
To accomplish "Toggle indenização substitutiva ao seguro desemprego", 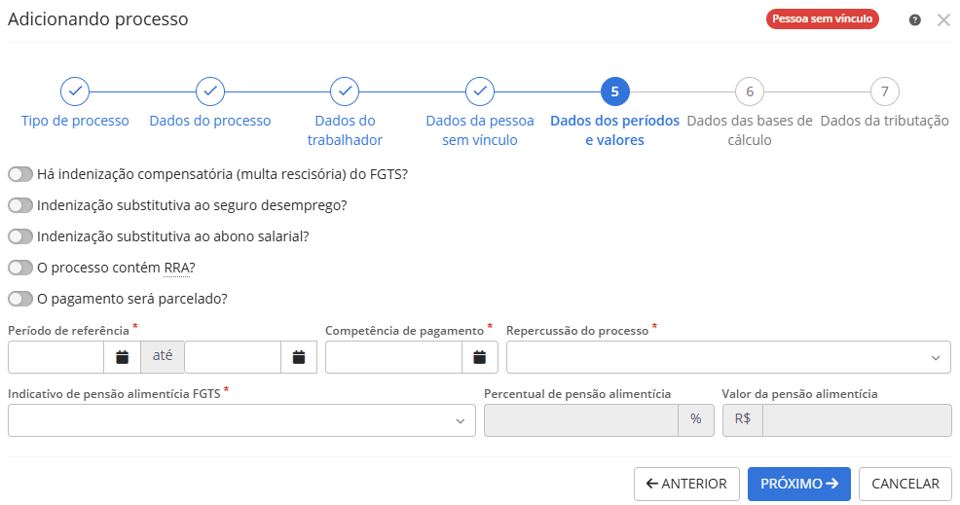I will click(20, 206).
